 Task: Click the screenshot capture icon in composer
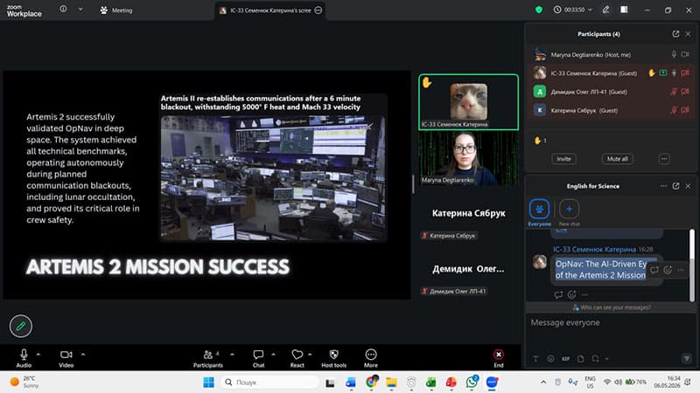596,359
